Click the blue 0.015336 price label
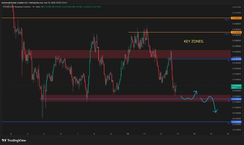This screenshot has width=244, height=145. pos(237,59)
